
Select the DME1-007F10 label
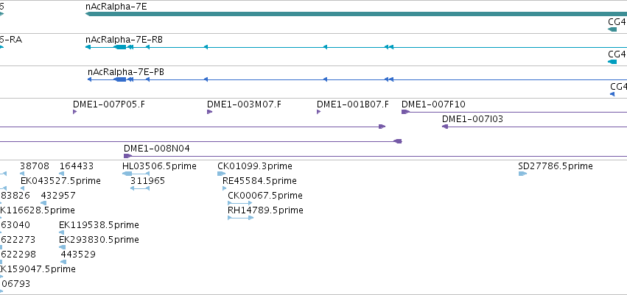pyautogui.click(x=433, y=104)
